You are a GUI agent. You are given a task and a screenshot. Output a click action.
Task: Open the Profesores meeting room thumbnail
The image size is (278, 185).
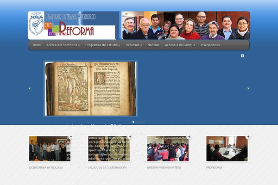[x=227, y=149]
